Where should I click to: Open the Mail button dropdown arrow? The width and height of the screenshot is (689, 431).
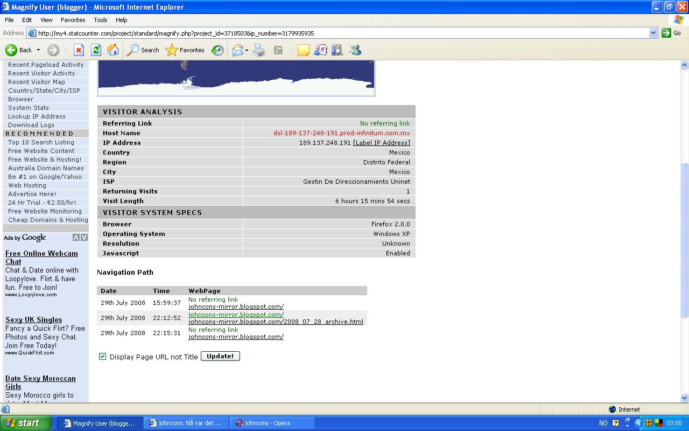[x=247, y=50]
